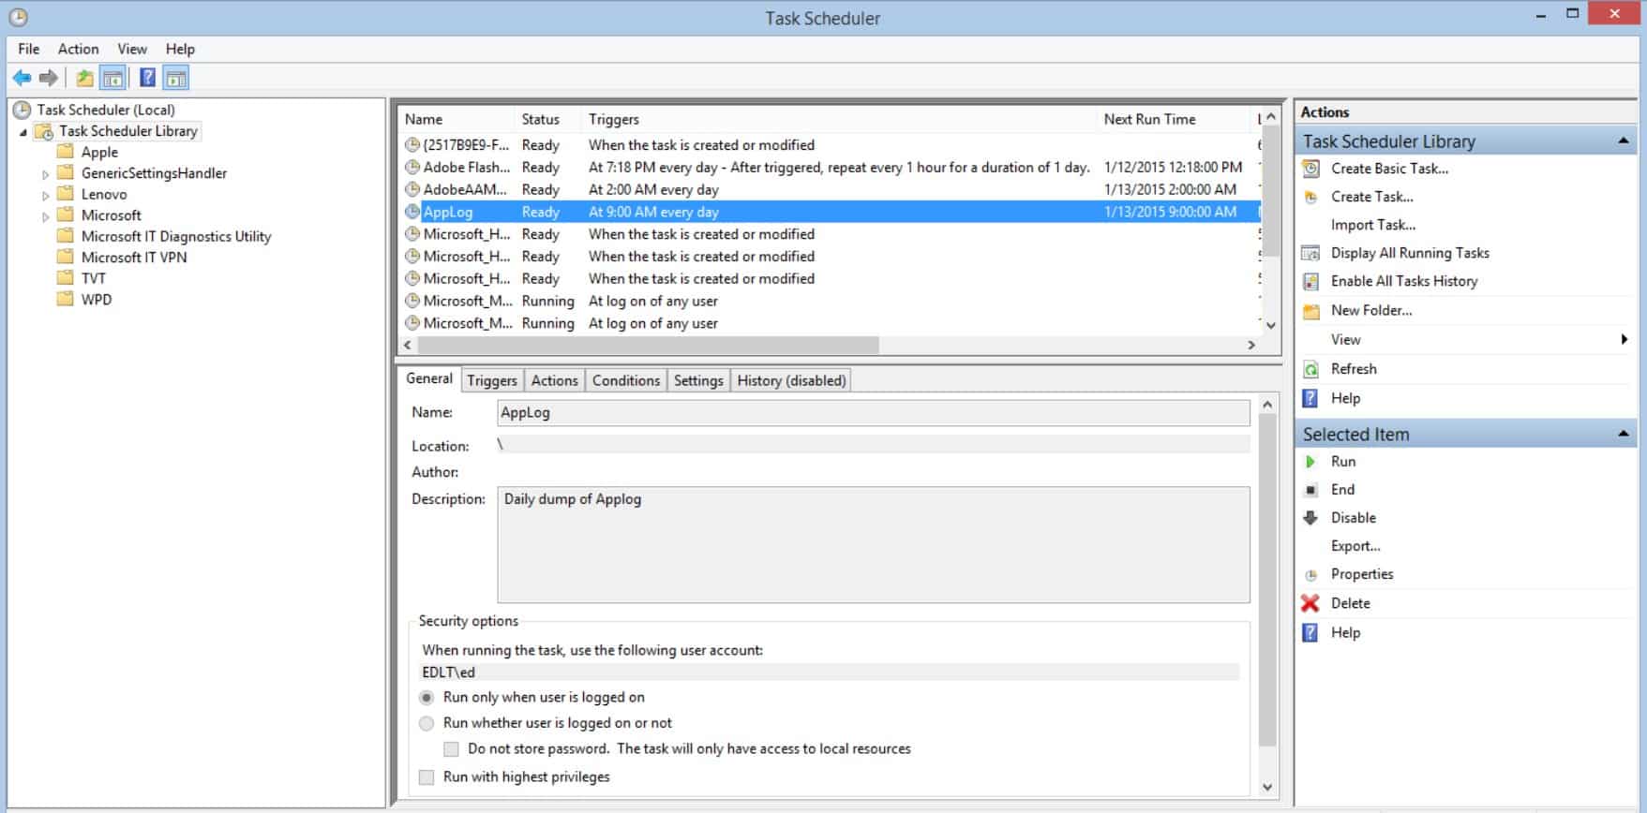Open the History (disabled) tab
The height and width of the screenshot is (813, 1647).
pyautogui.click(x=791, y=380)
